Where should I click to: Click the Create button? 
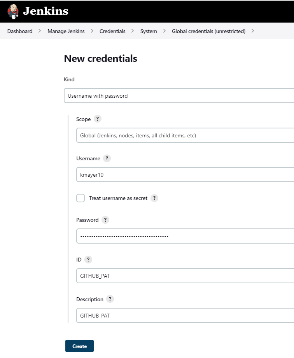79,346
